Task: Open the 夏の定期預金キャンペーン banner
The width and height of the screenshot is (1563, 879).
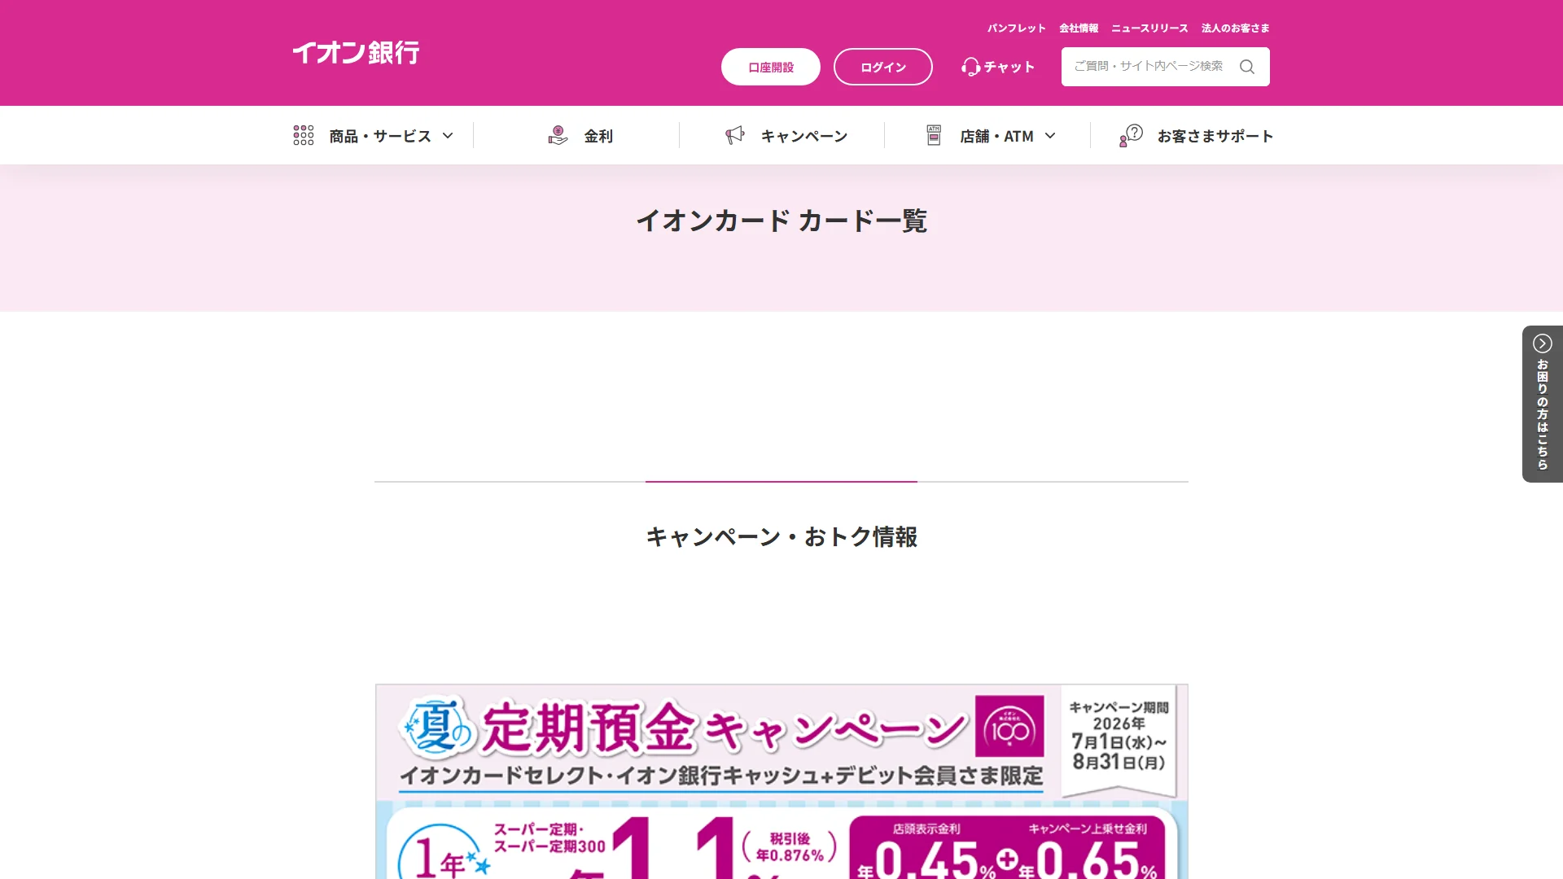Action: point(781,781)
